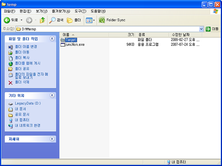Viewport: 222px width, 166px height.
Task: Launch Folder Sync toolbar icon
Action: (x=102, y=20)
